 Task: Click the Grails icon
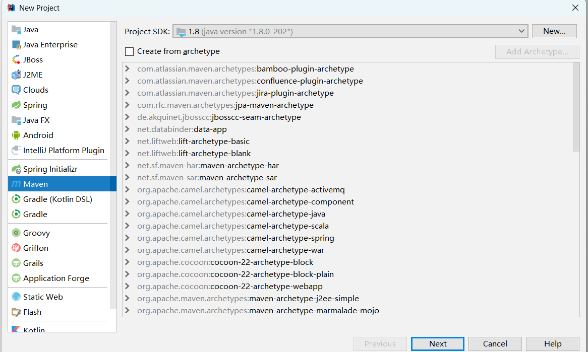tap(16, 263)
